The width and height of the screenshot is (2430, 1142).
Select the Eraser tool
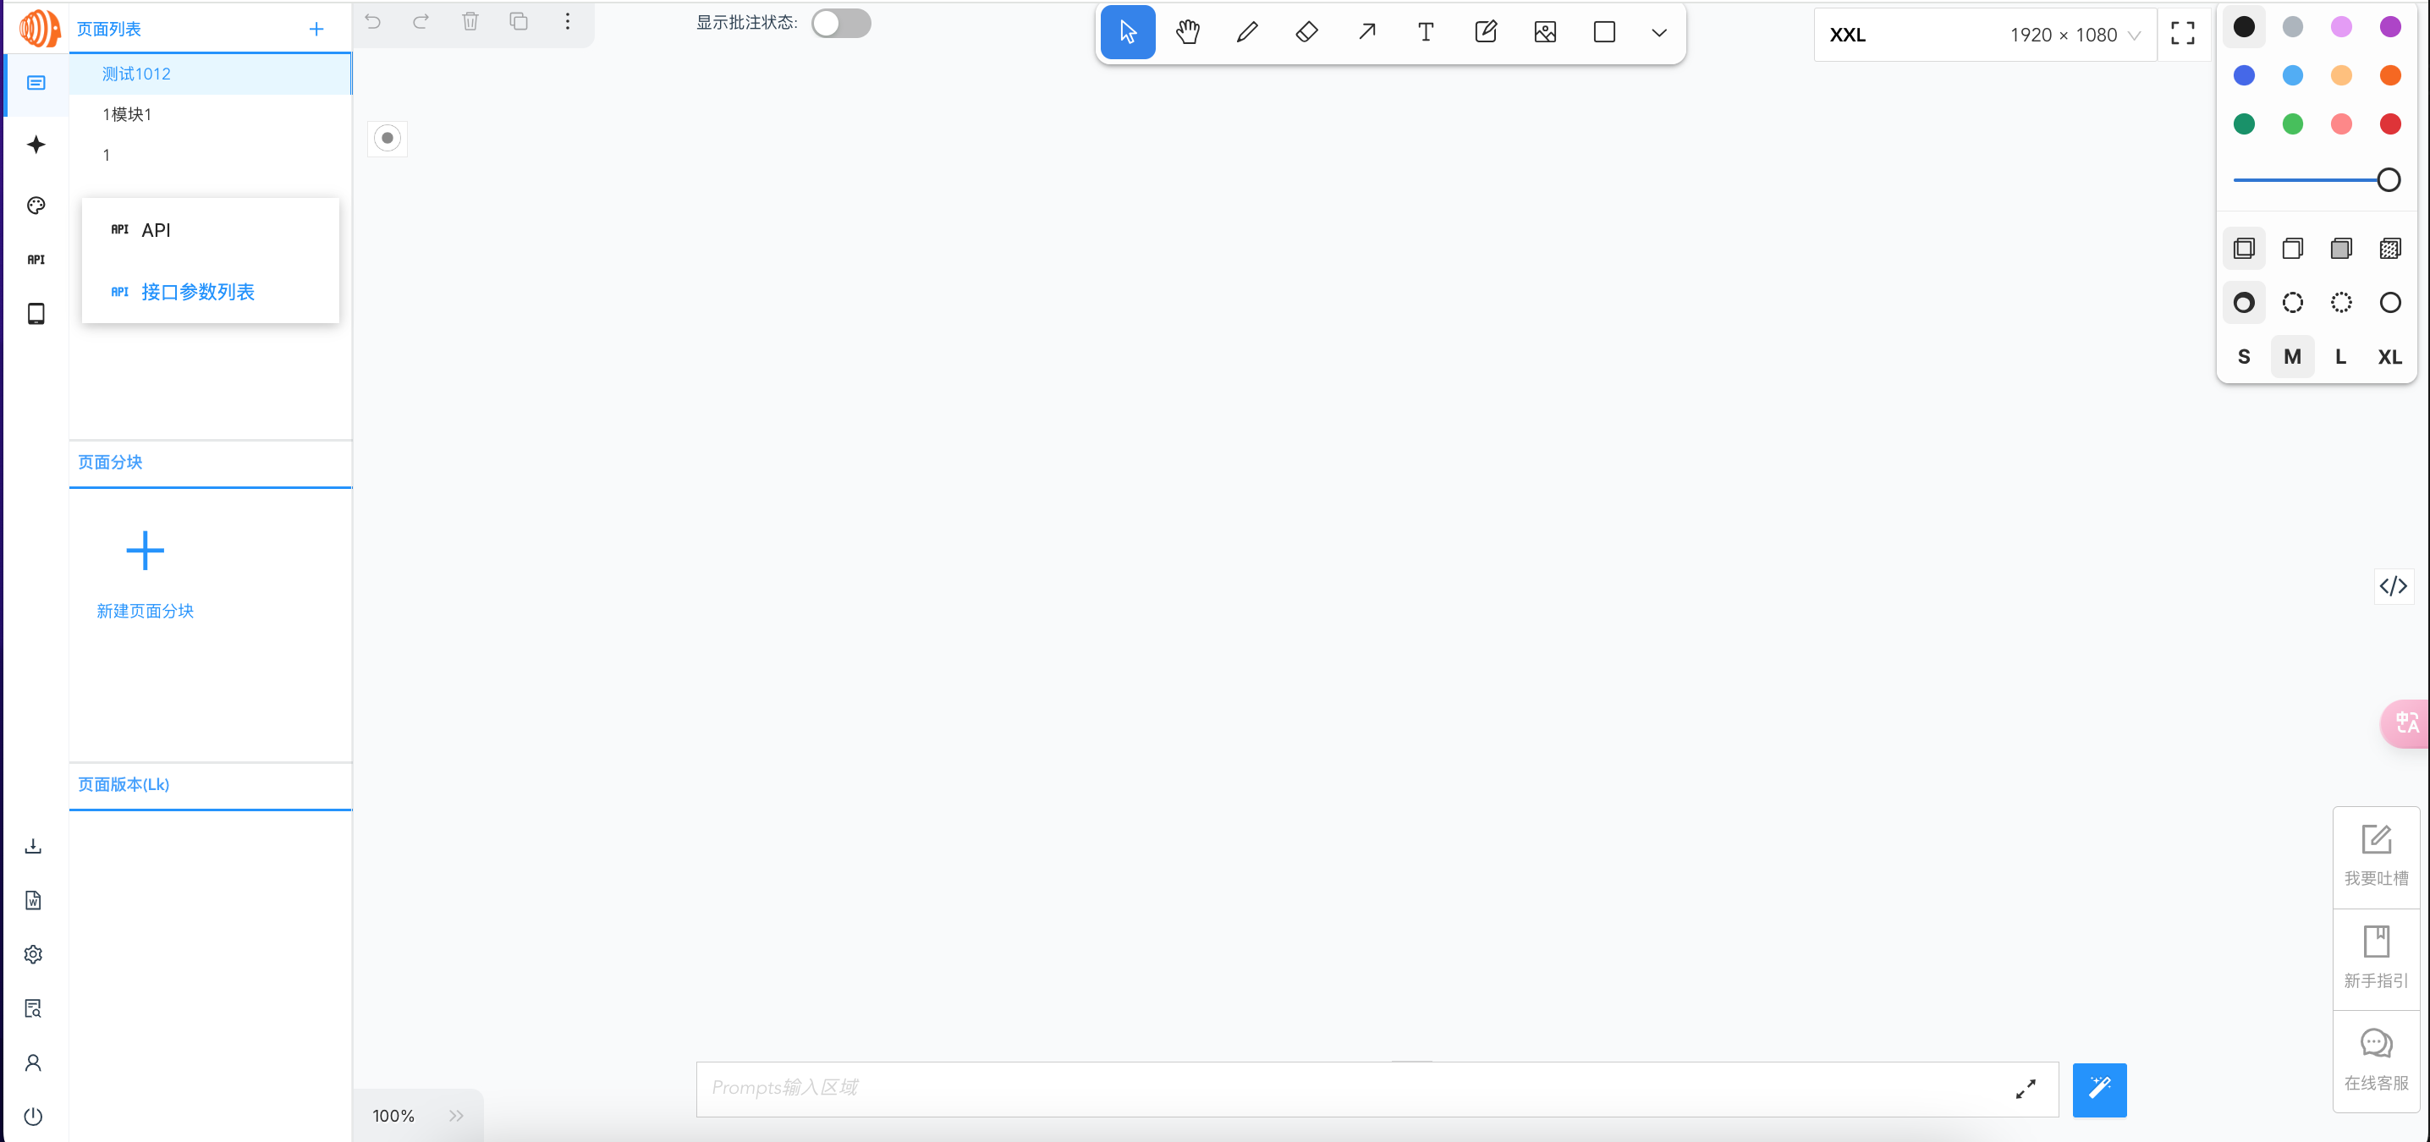(1306, 31)
